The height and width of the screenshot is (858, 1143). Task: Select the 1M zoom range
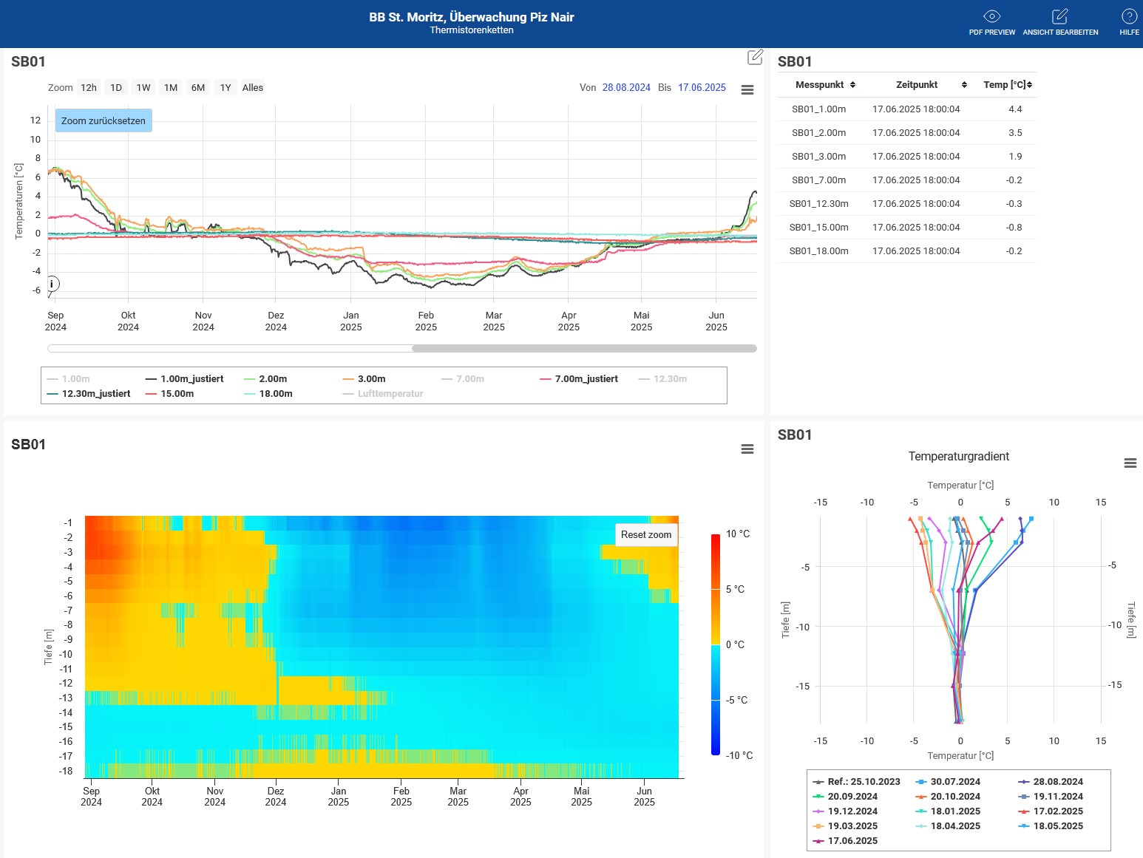tap(171, 88)
